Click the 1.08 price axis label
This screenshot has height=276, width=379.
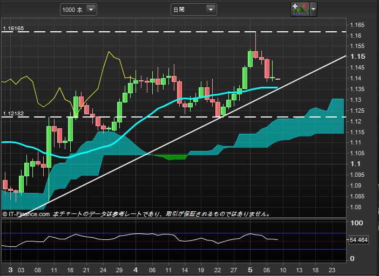pyautogui.click(x=356, y=207)
